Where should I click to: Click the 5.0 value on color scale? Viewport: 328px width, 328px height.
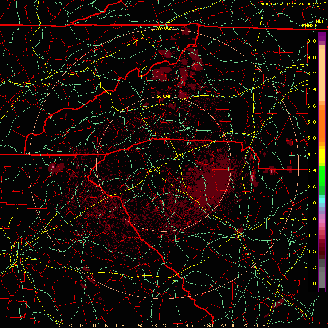(312, 138)
